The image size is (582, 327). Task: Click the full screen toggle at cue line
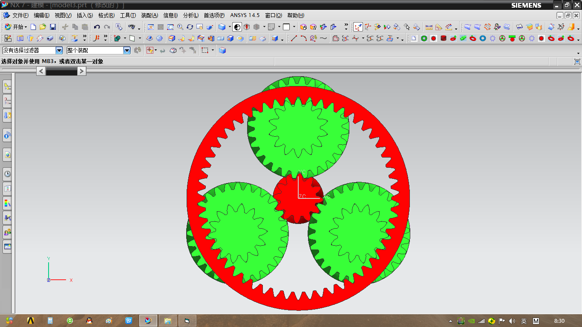[x=577, y=62]
